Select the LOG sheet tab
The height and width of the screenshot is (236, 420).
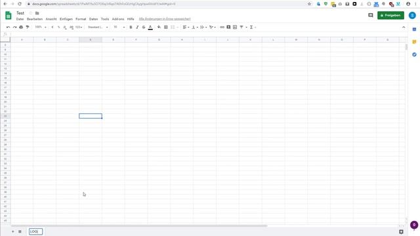click(35, 231)
